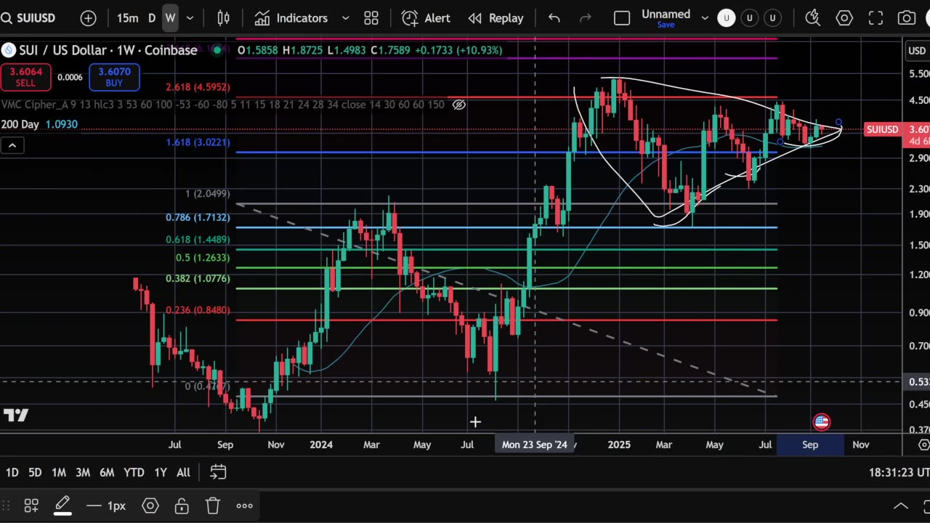This screenshot has width=930, height=523.
Task: Select the 200 Day indicator legend
Action: (39, 125)
